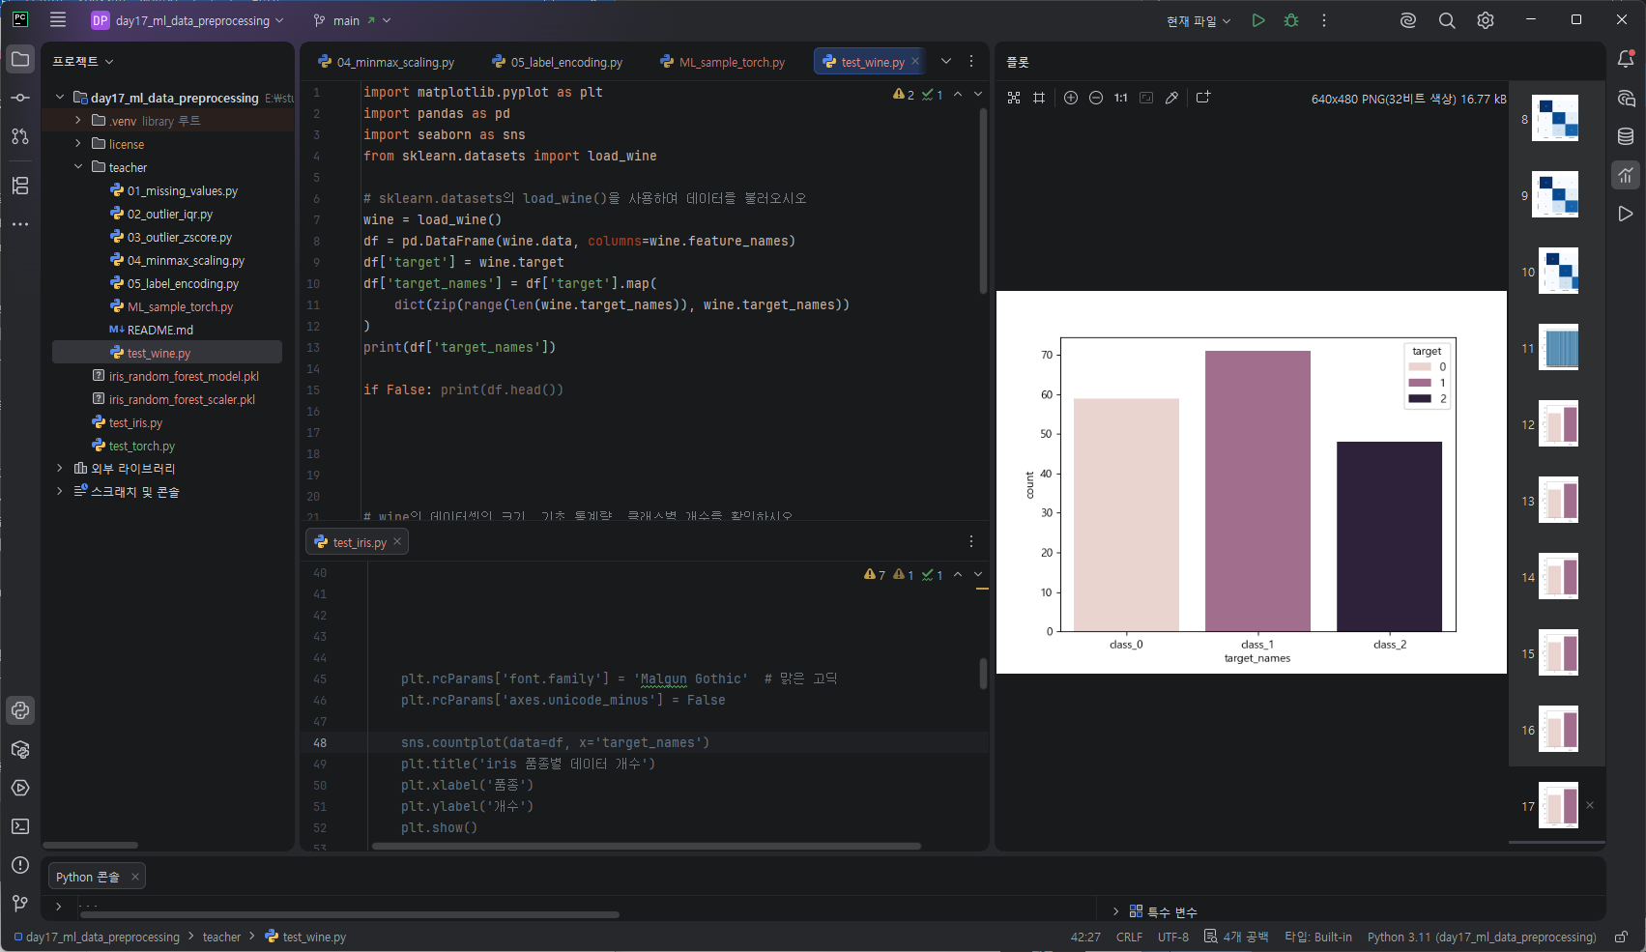Start debugging with the bug icon
Screen dimensions: 1646x952
click(1291, 20)
